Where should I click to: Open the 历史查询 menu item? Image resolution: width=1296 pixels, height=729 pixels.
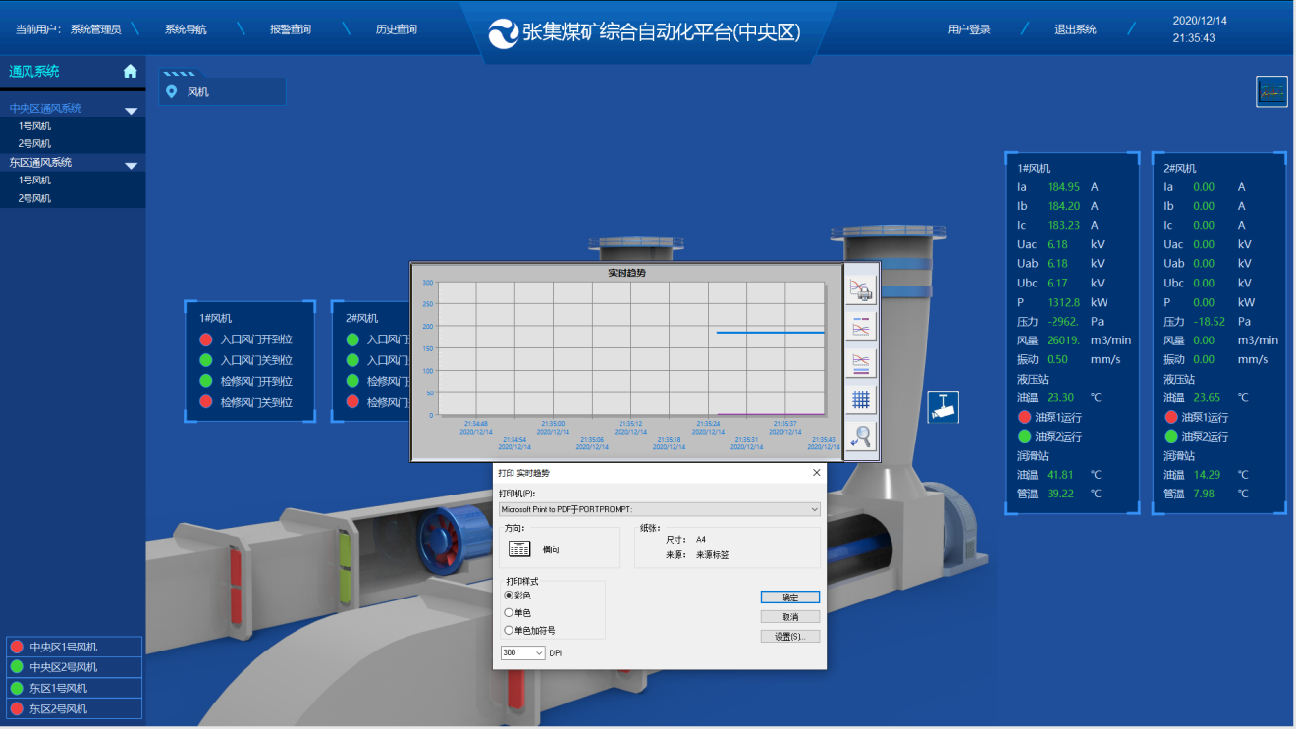pyautogui.click(x=396, y=29)
